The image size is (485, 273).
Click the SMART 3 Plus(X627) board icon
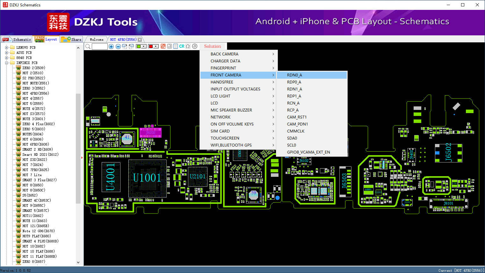pyautogui.click(x=18, y=180)
